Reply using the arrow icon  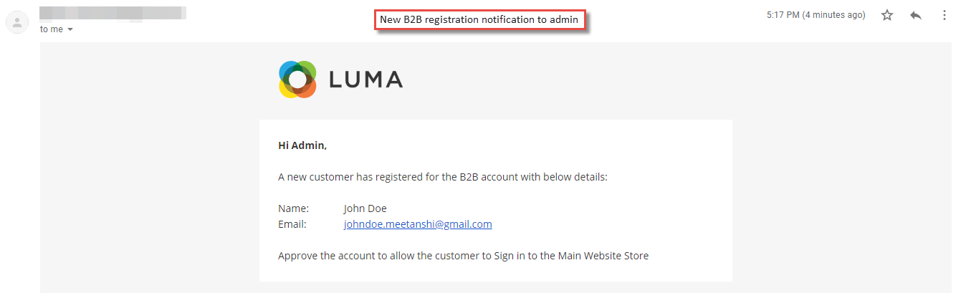tap(916, 15)
